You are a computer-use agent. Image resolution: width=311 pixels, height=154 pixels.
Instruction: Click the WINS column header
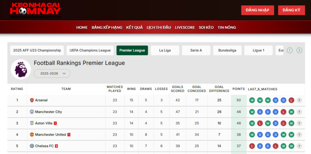coord(131,89)
